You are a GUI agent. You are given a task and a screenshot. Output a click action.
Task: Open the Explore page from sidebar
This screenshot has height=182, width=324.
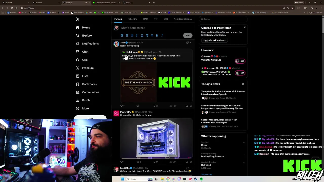(84, 36)
